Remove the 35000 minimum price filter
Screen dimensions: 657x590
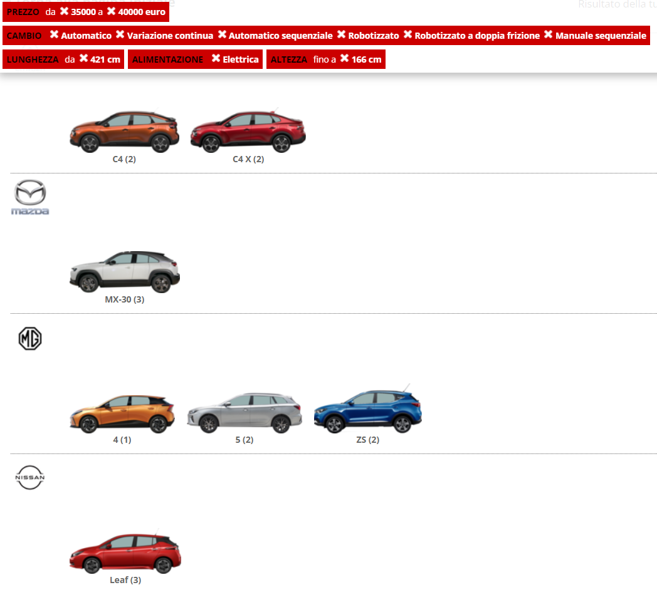[64, 11]
